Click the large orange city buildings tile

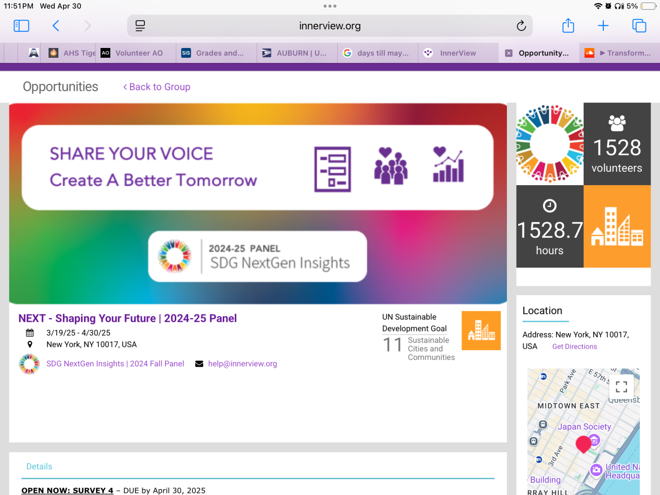617,226
